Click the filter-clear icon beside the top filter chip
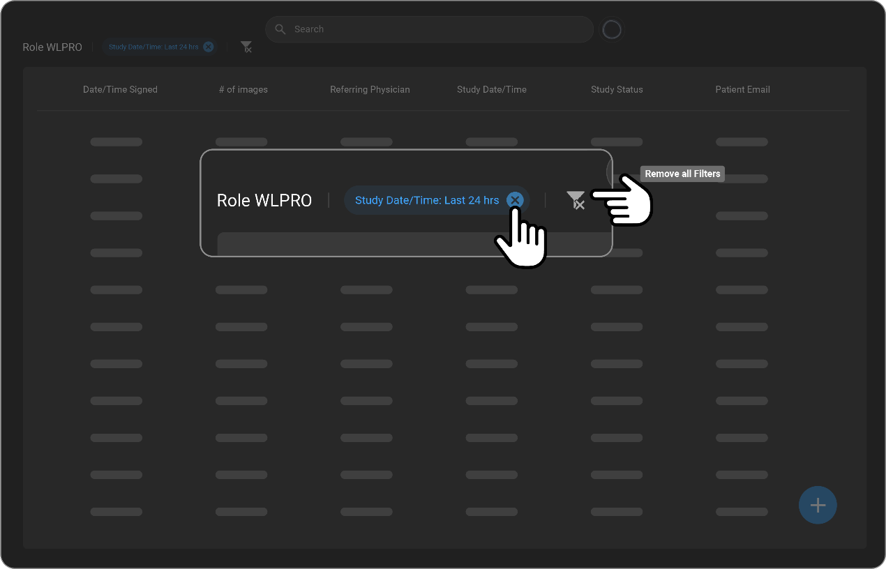 [x=246, y=47]
